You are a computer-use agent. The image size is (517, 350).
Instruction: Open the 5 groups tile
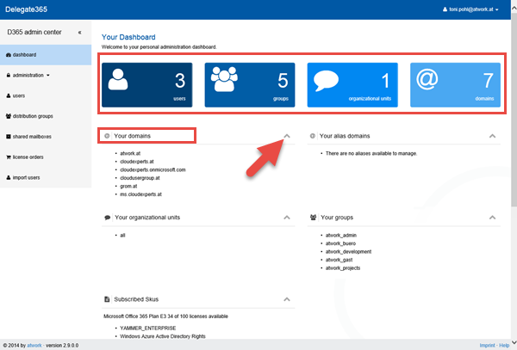pos(250,85)
